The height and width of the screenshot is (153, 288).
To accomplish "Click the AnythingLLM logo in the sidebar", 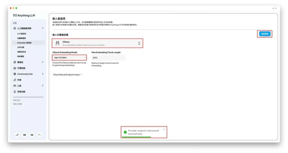I will (24, 15).
